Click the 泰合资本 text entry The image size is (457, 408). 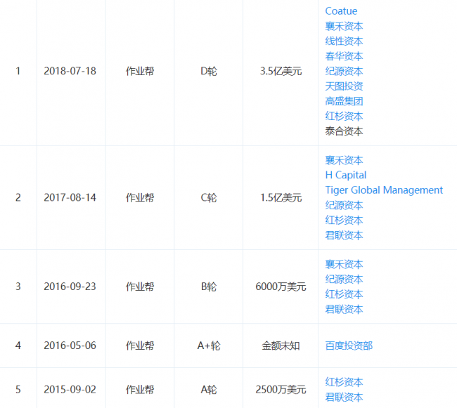point(344,131)
